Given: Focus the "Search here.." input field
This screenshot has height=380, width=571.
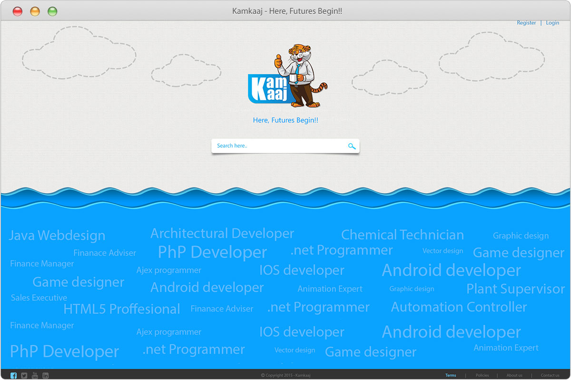Looking at the screenshot, I should point(285,146).
